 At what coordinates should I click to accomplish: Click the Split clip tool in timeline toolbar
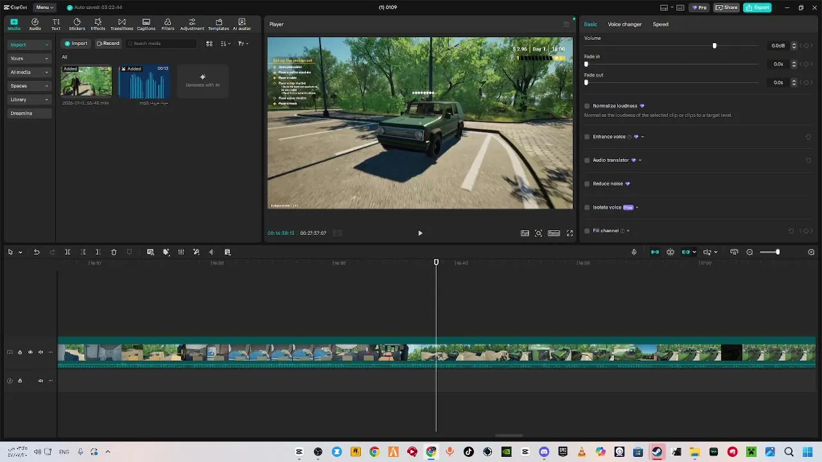click(x=67, y=252)
